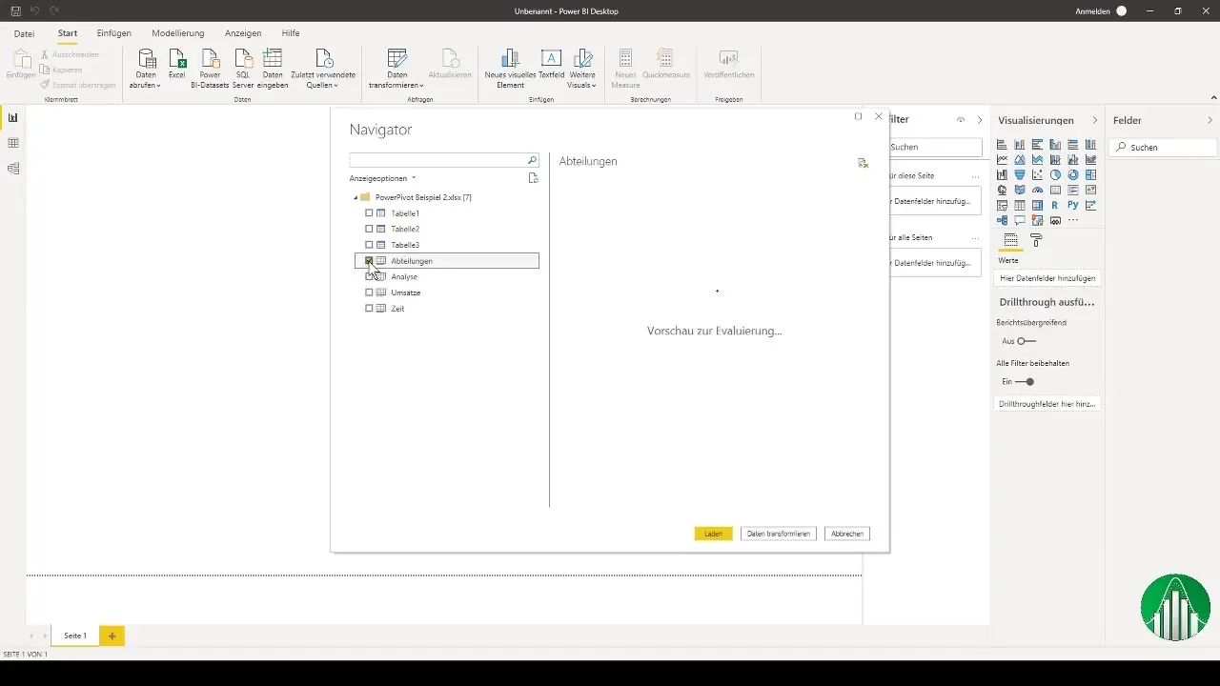
Task: Select the R script visual
Action: coord(1054,205)
